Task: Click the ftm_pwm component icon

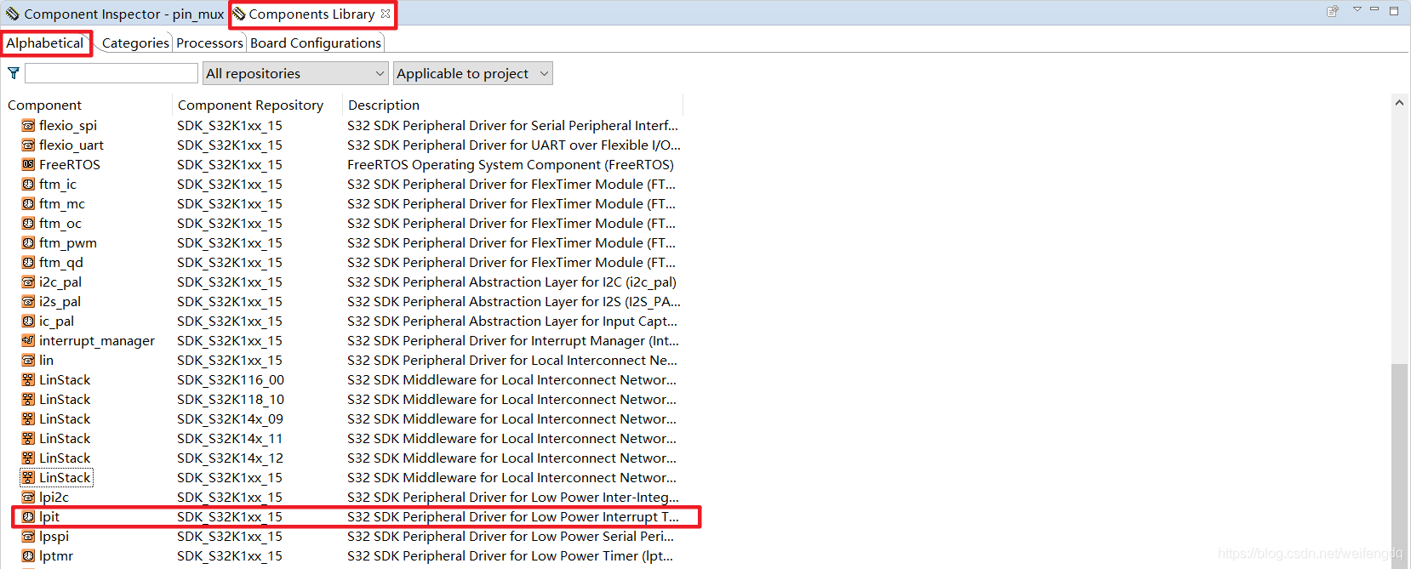Action: 28,243
